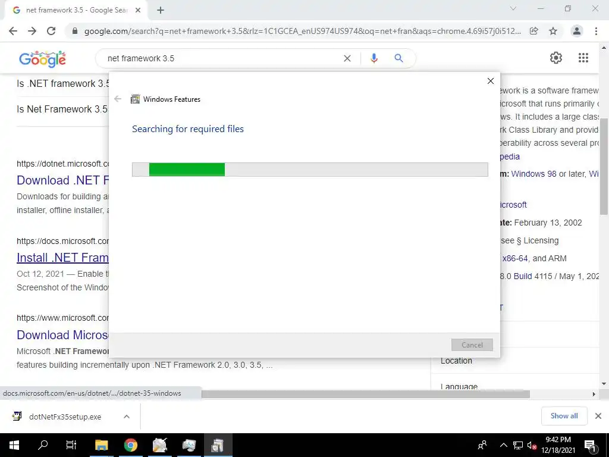Image resolution: width=609 pixels, height=457 pixels.
Task: Open the Download .NET F result link
Action: [x=62, y=180]
